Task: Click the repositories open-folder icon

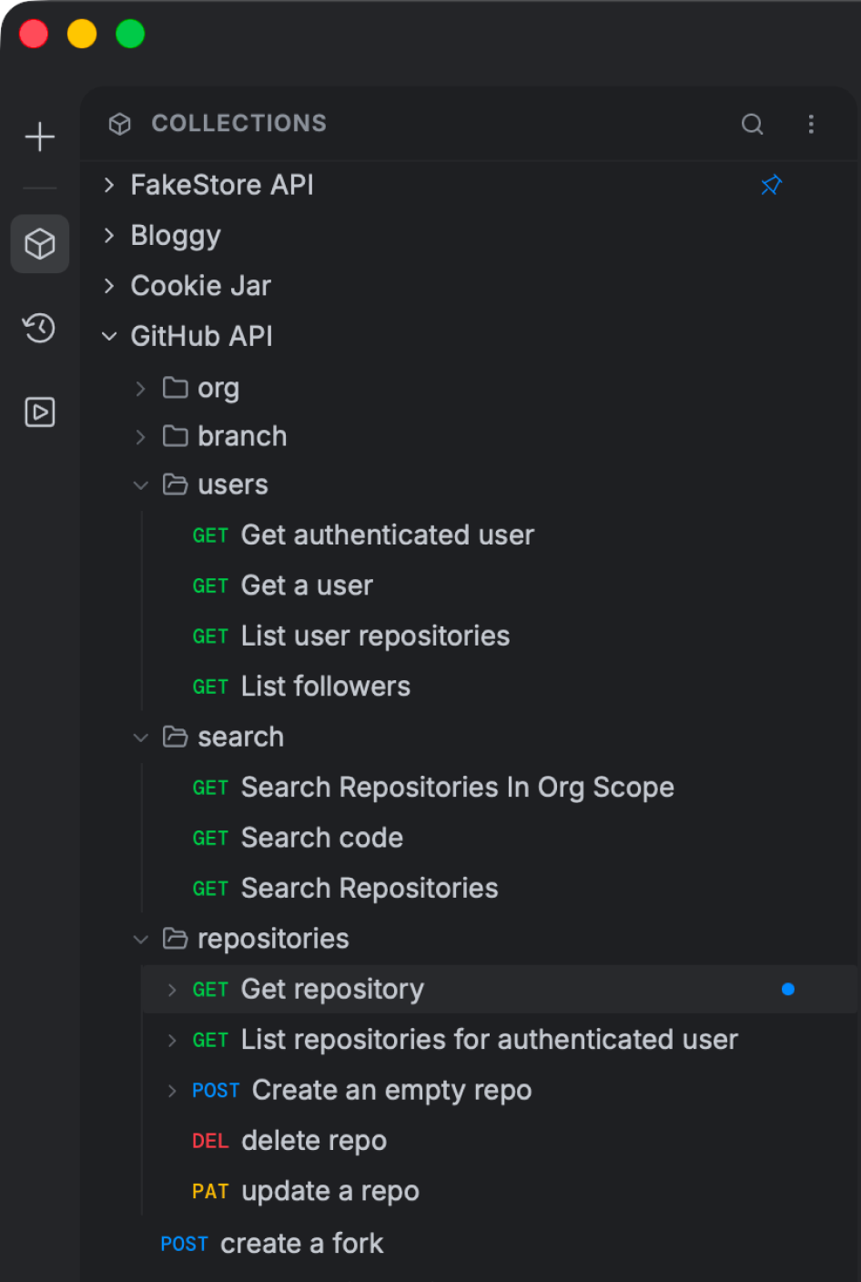Action: pyautogui.click(x=176, y=939)
